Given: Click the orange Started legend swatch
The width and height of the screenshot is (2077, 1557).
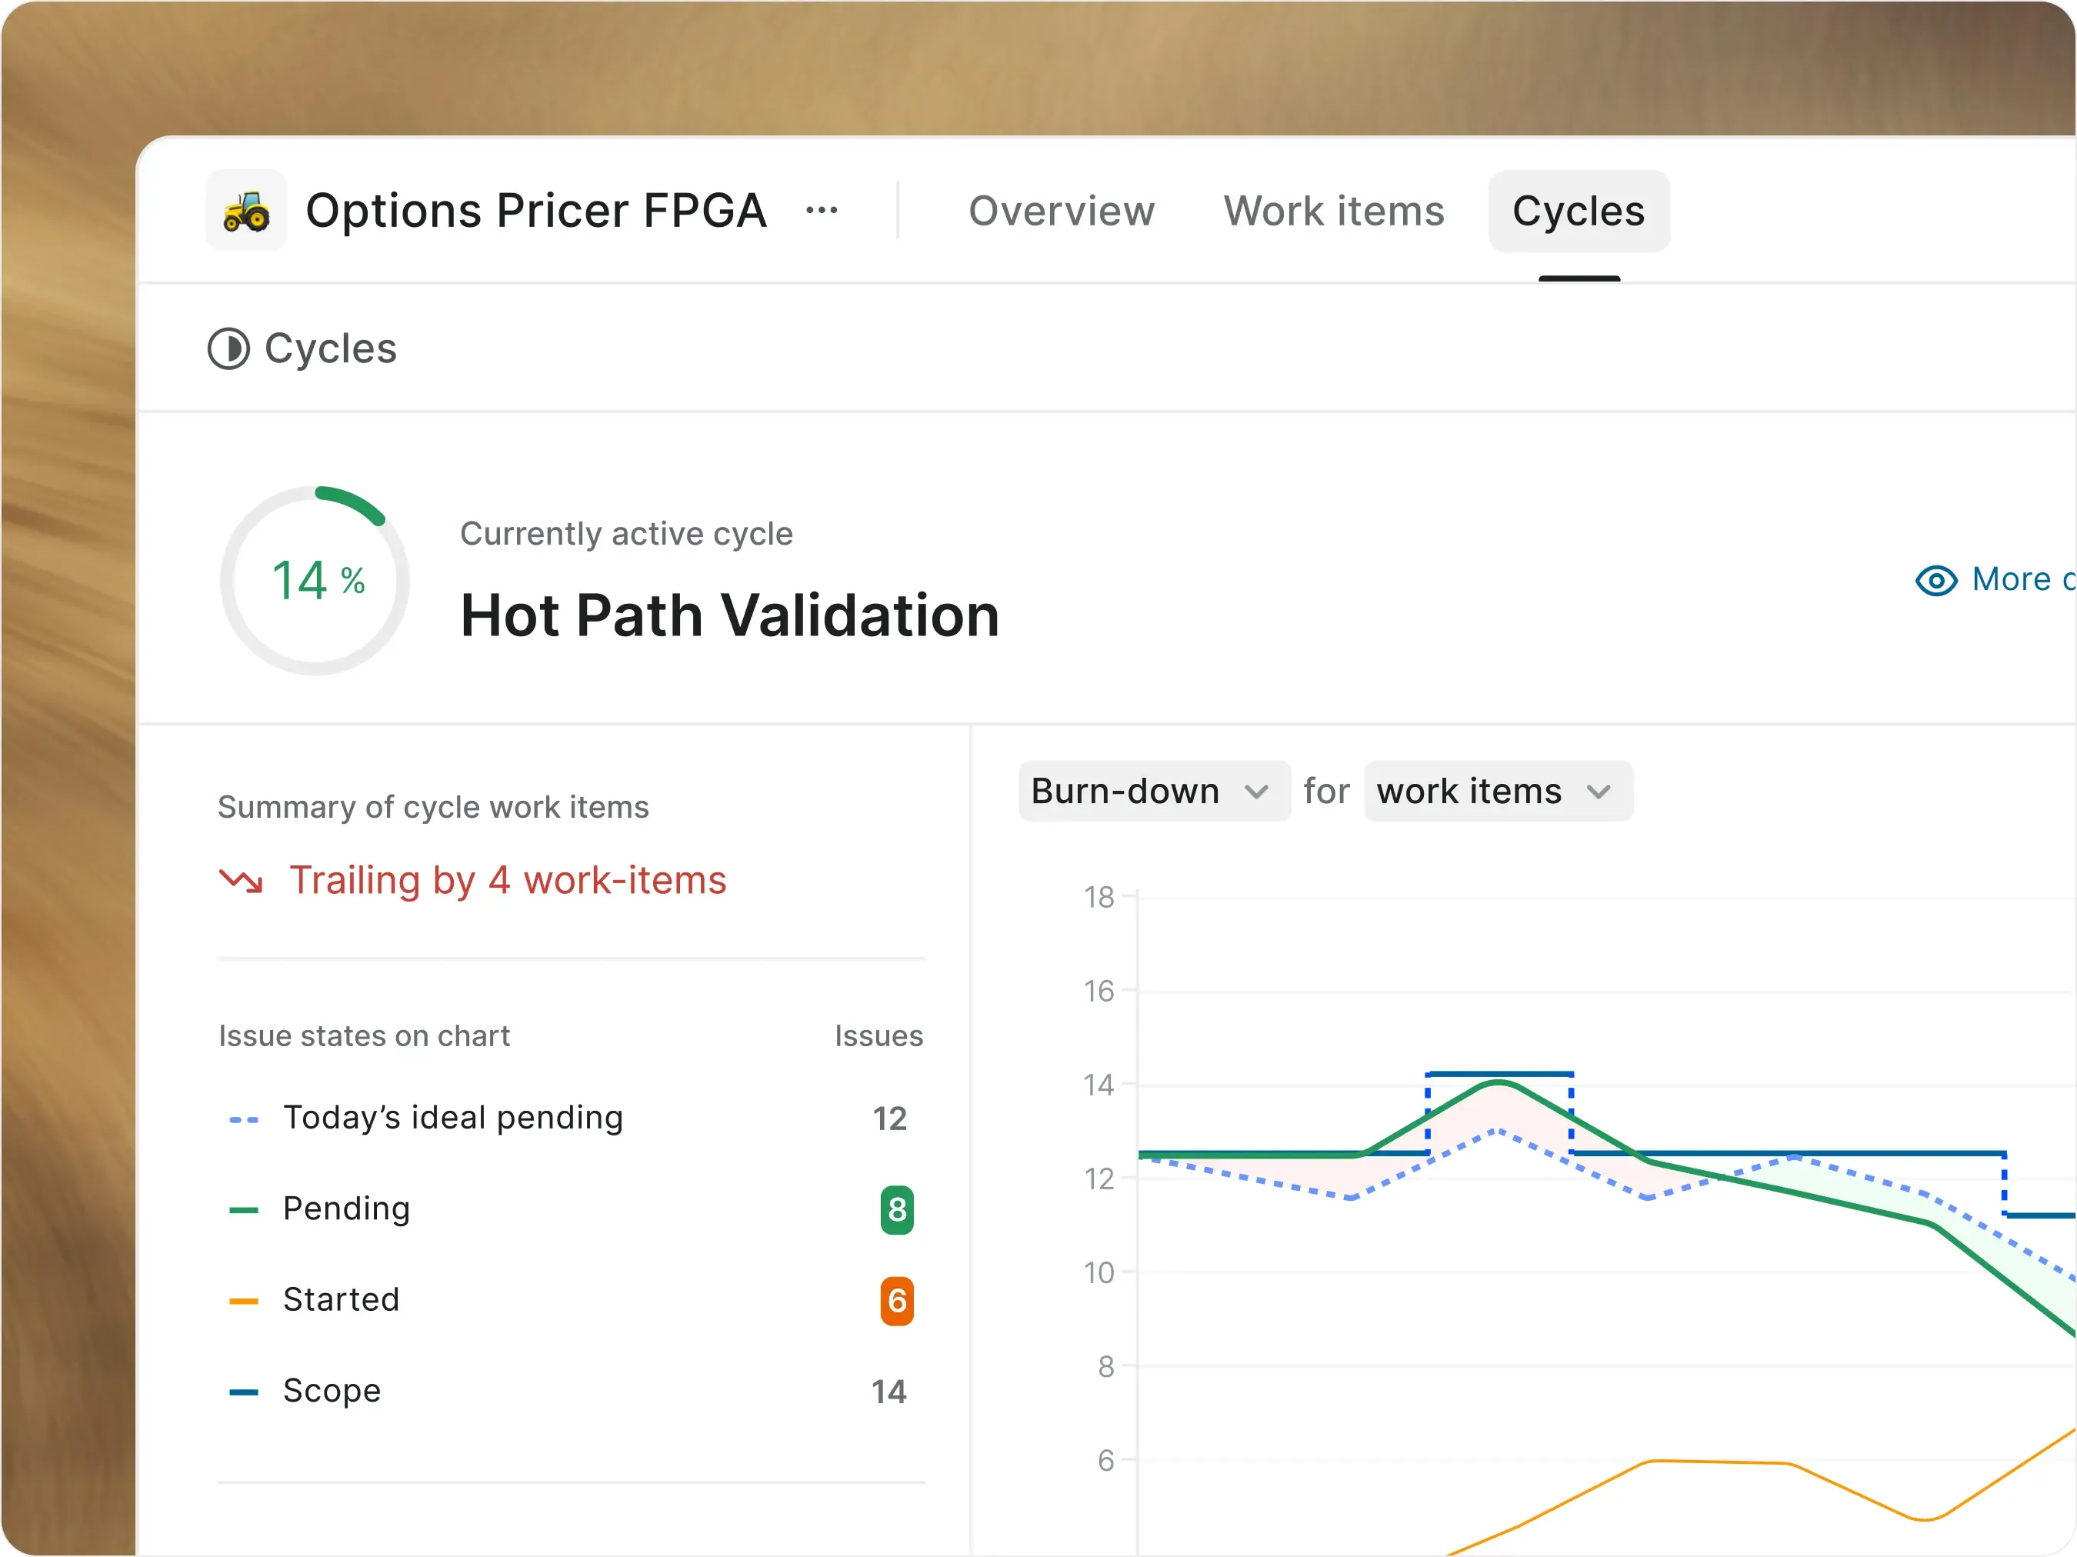Looking at the screenshot, I should point(244,1301).
